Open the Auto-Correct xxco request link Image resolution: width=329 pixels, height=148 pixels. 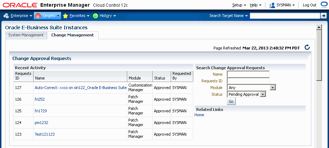point(81,88)
